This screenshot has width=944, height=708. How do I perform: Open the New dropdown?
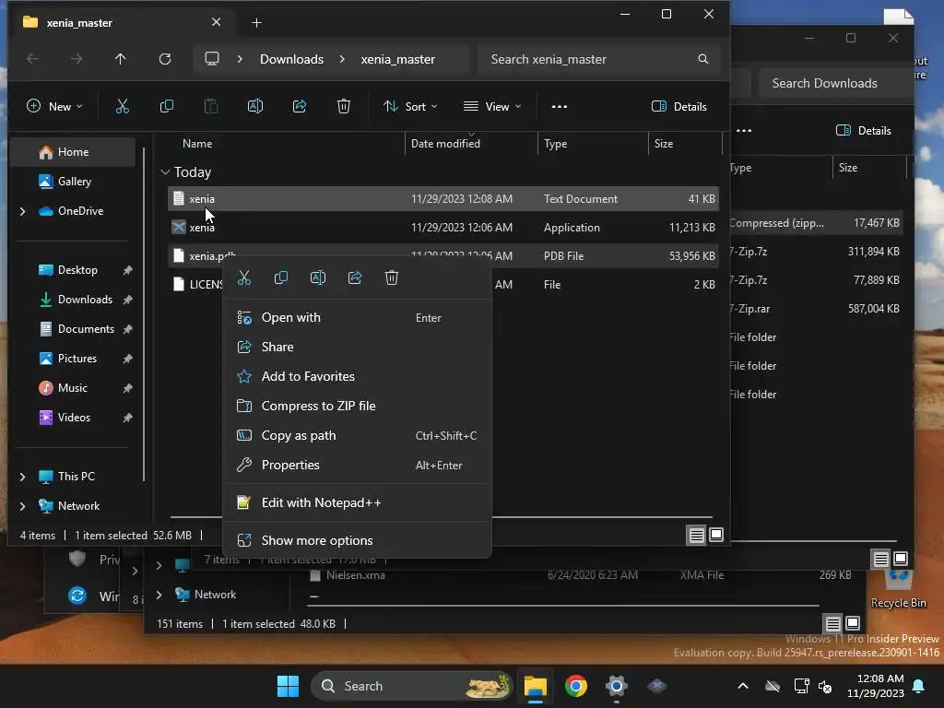coord(54,107)
